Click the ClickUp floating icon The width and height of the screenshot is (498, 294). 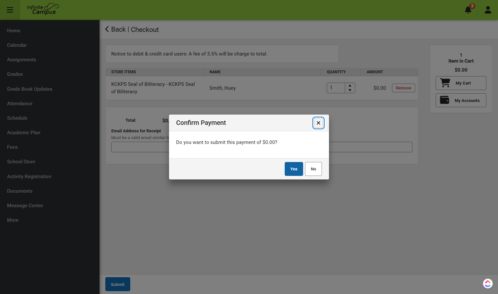pos(488,284)
